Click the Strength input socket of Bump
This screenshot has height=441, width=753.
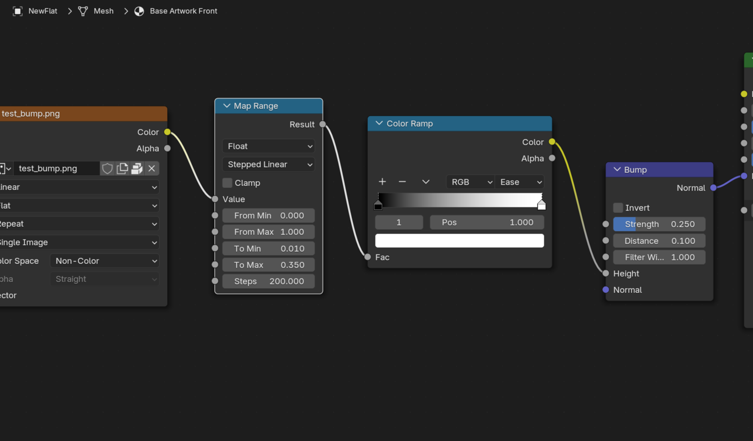tap(606, 224)
